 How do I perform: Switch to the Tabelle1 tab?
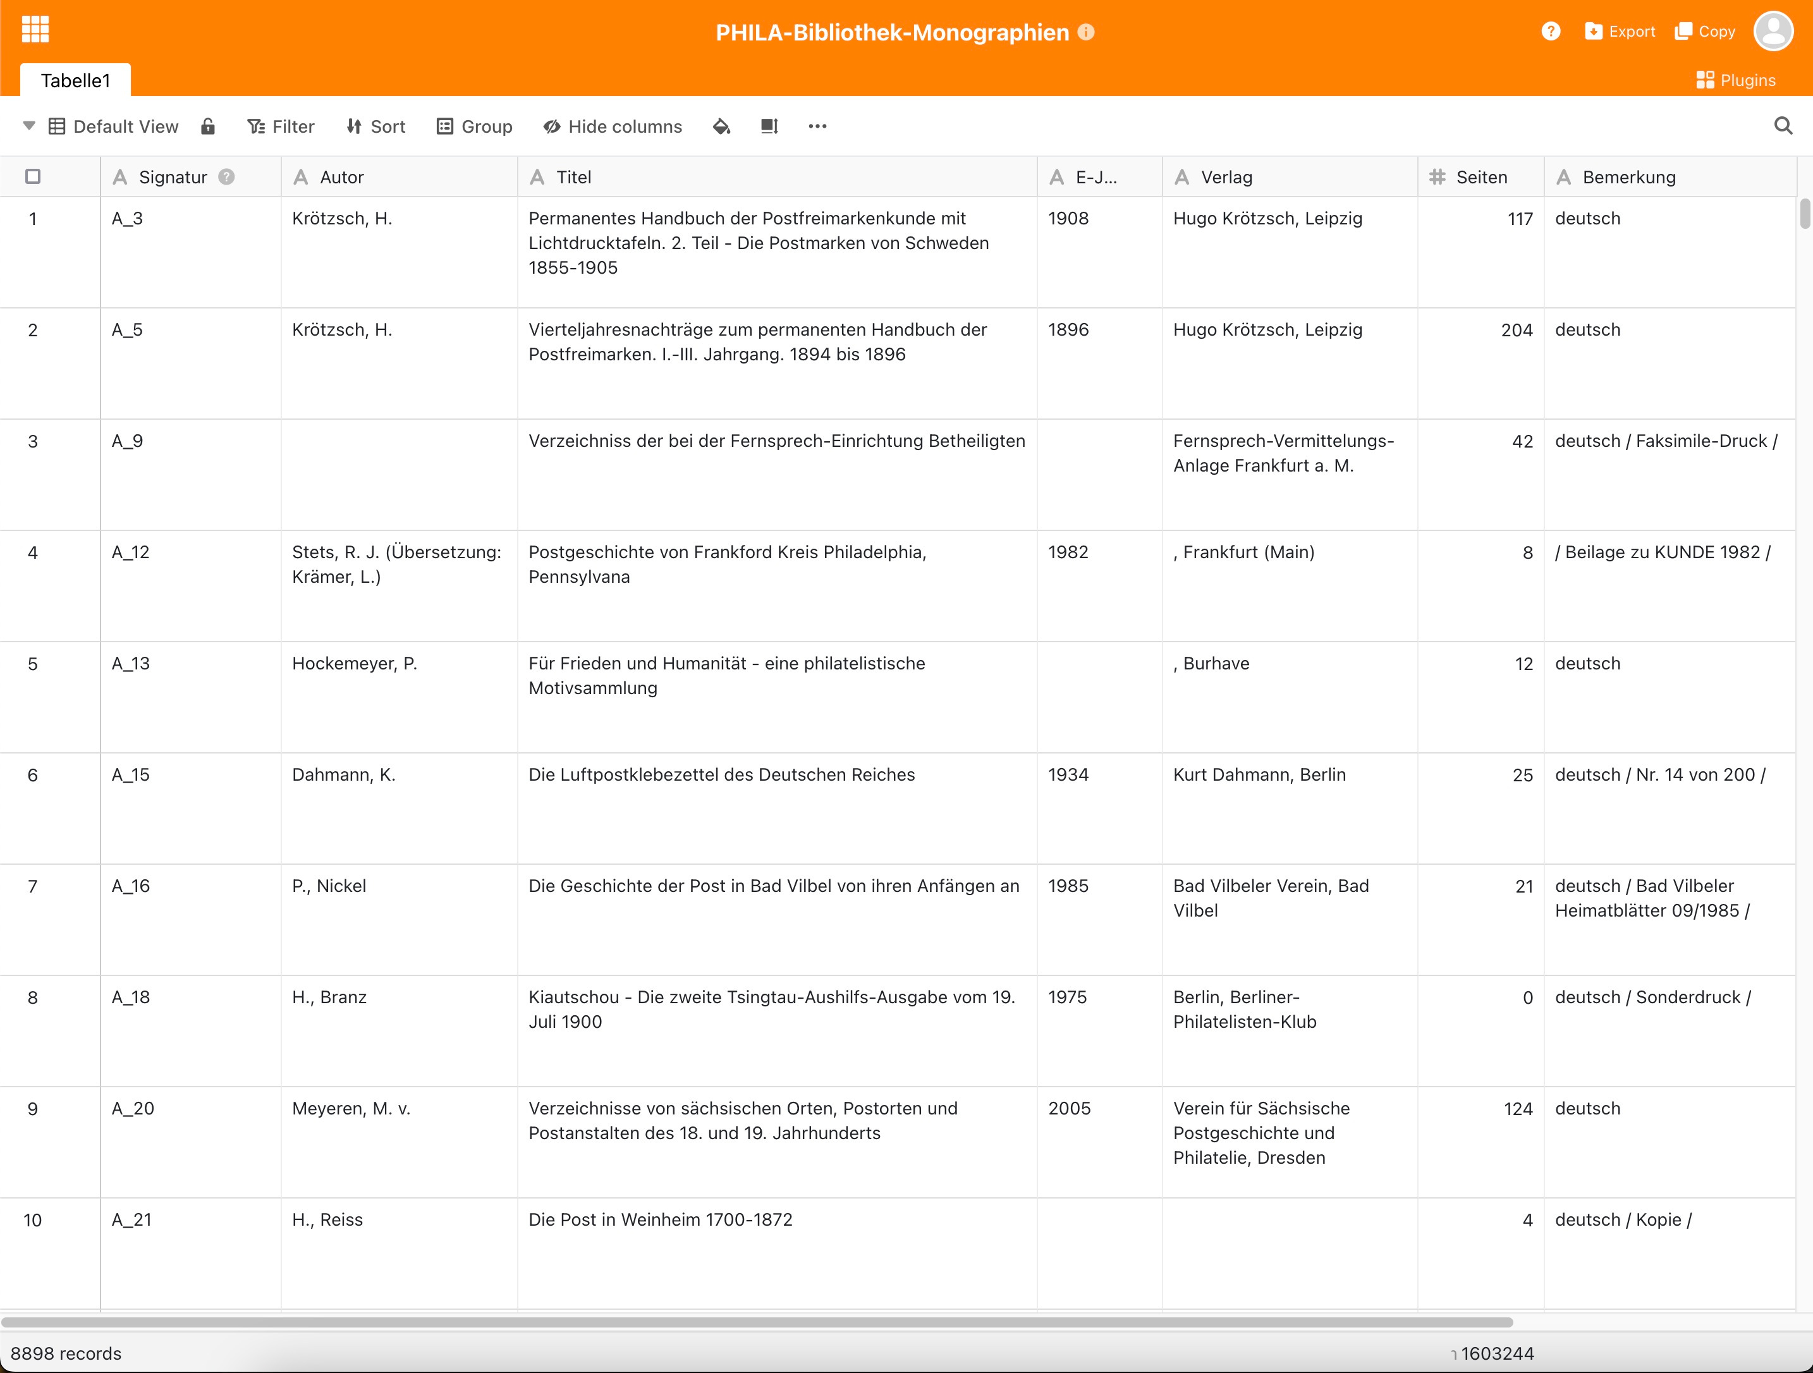(75, 80)
